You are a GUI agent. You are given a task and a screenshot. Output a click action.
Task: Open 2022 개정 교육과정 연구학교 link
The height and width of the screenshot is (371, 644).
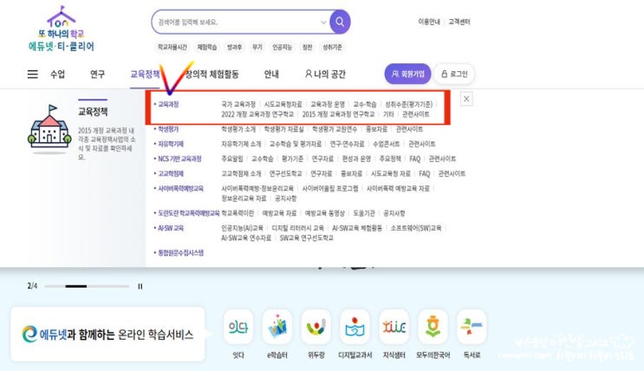pos(257,114)
